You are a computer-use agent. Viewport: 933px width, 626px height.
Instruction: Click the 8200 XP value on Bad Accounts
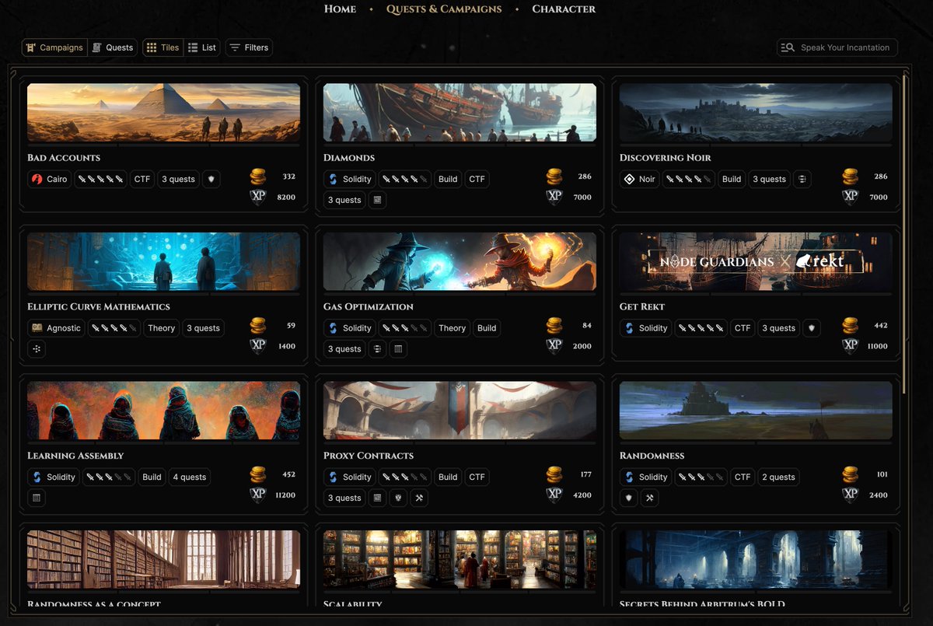(x=286, y=198)
